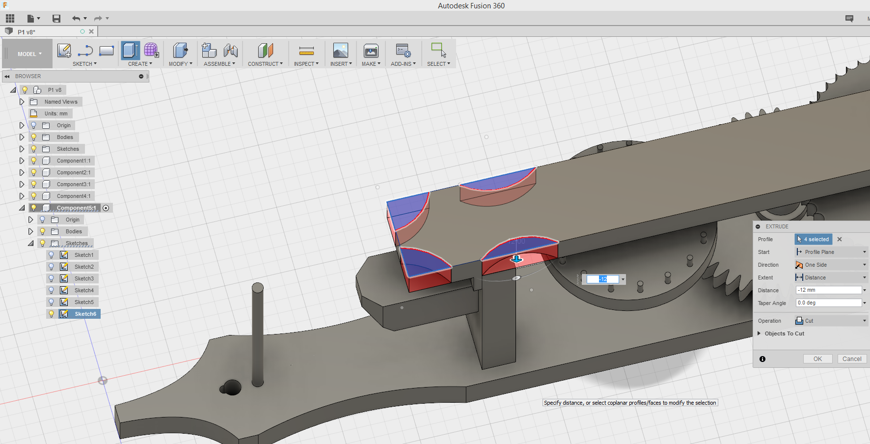This screenshot has height=444, width=870.
Task: Open the ASSEMBLE menu
Action: (x=219, y=64)
